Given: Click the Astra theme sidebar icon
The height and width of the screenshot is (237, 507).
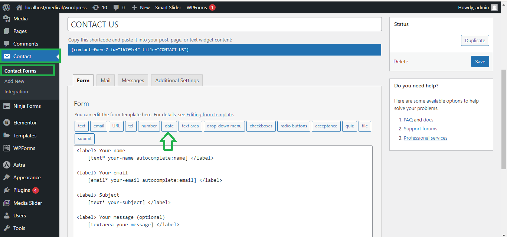Looking at the screenshot, I should 7,165.
